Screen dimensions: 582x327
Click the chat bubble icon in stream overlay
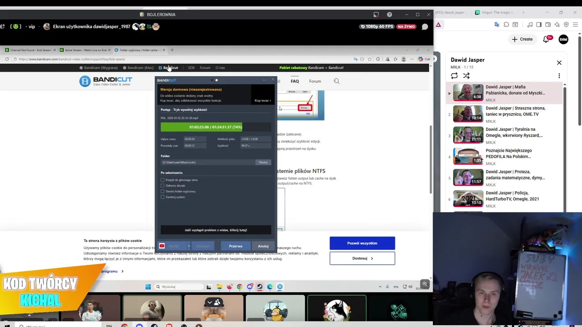pyautogui.click(x=425, y=27)
